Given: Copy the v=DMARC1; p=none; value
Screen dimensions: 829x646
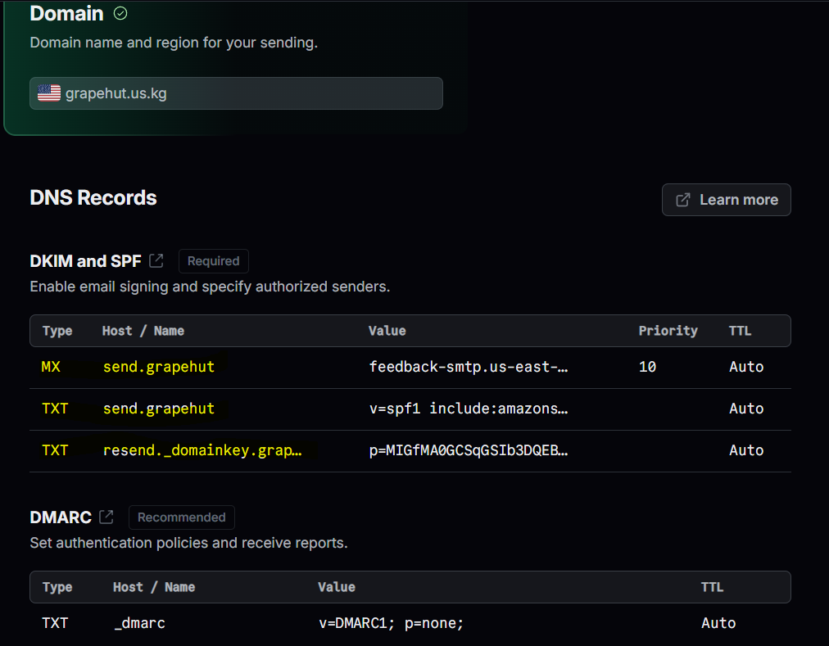Looking at the screenshot, I should point(391,623).
